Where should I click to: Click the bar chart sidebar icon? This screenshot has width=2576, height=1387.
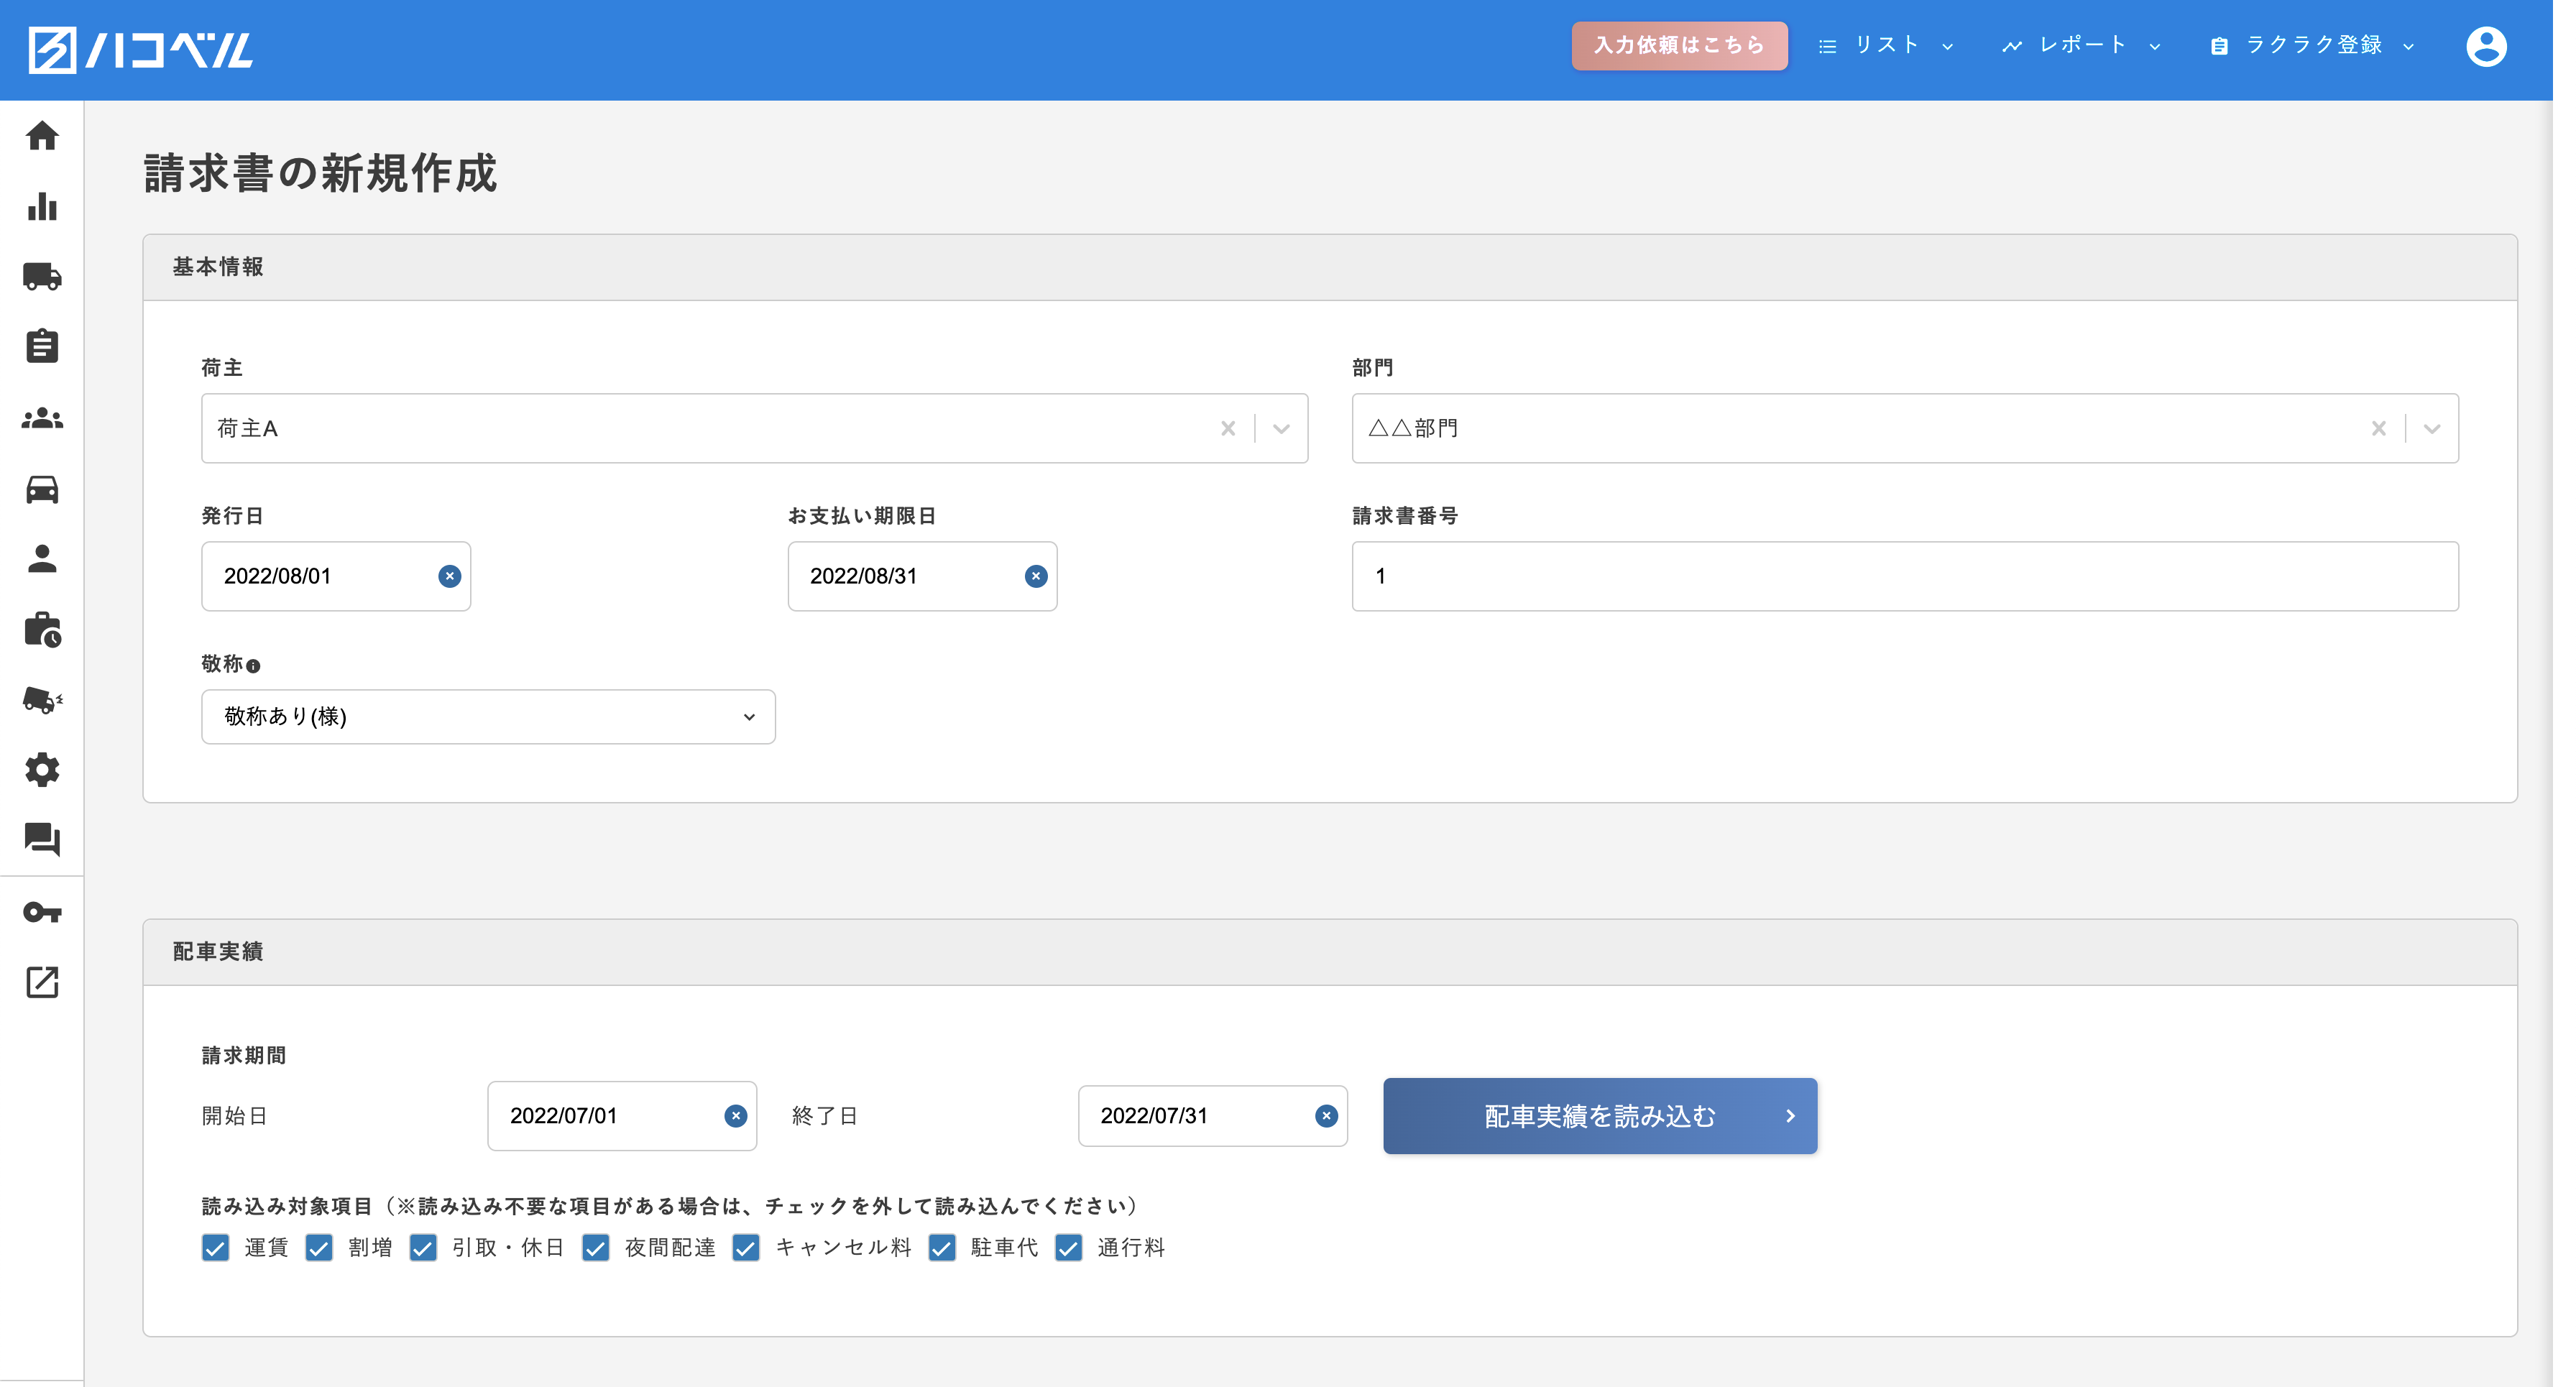tap(42, 206)
